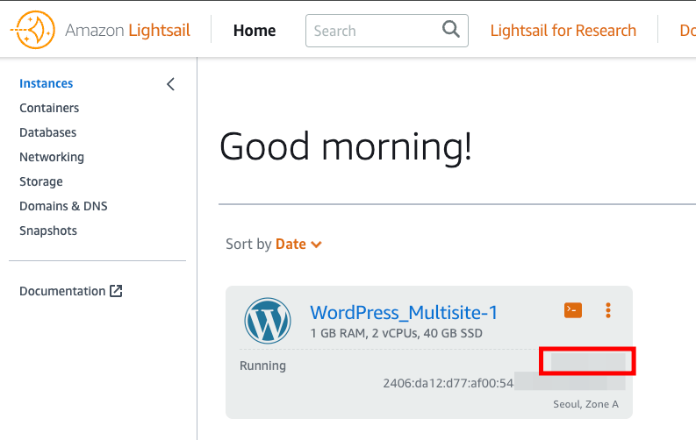This screenshot has height=440, width=696.
Task: Click the IPv6 address starting 2406:da12
Action: [448, 383]
